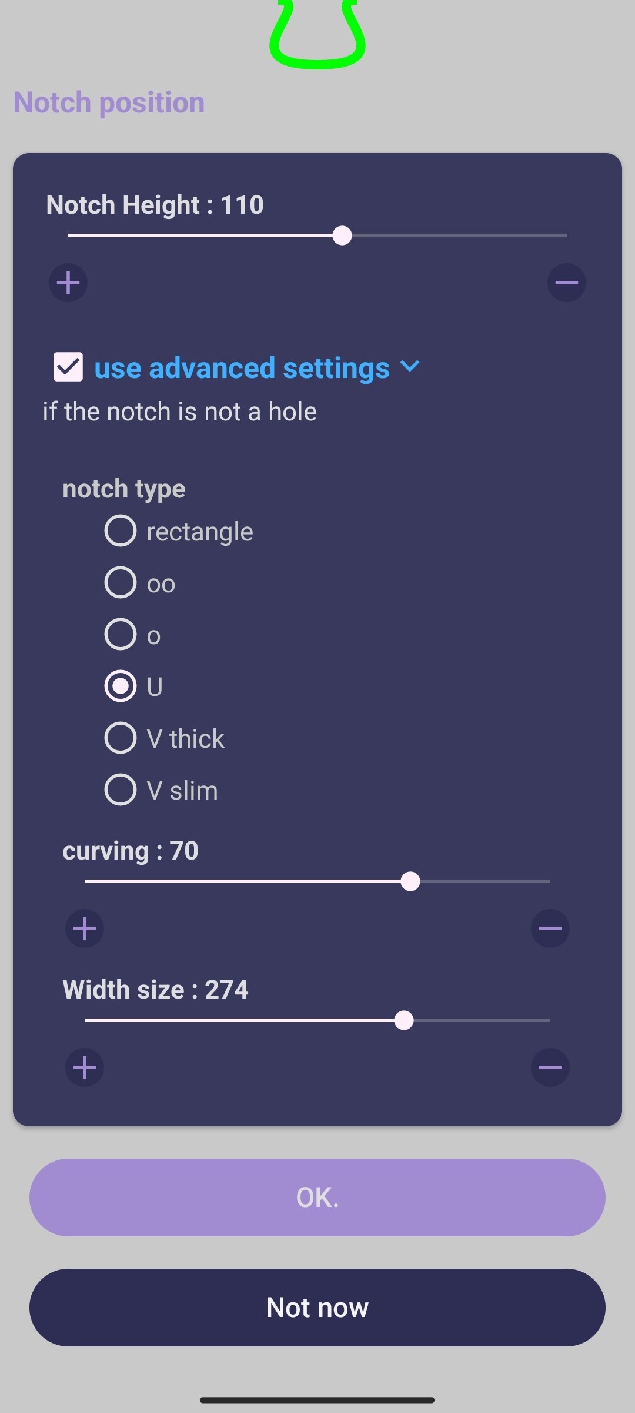Increase Width size with plus icon
Screen dimensions: 635x1413
(85, 1067)
